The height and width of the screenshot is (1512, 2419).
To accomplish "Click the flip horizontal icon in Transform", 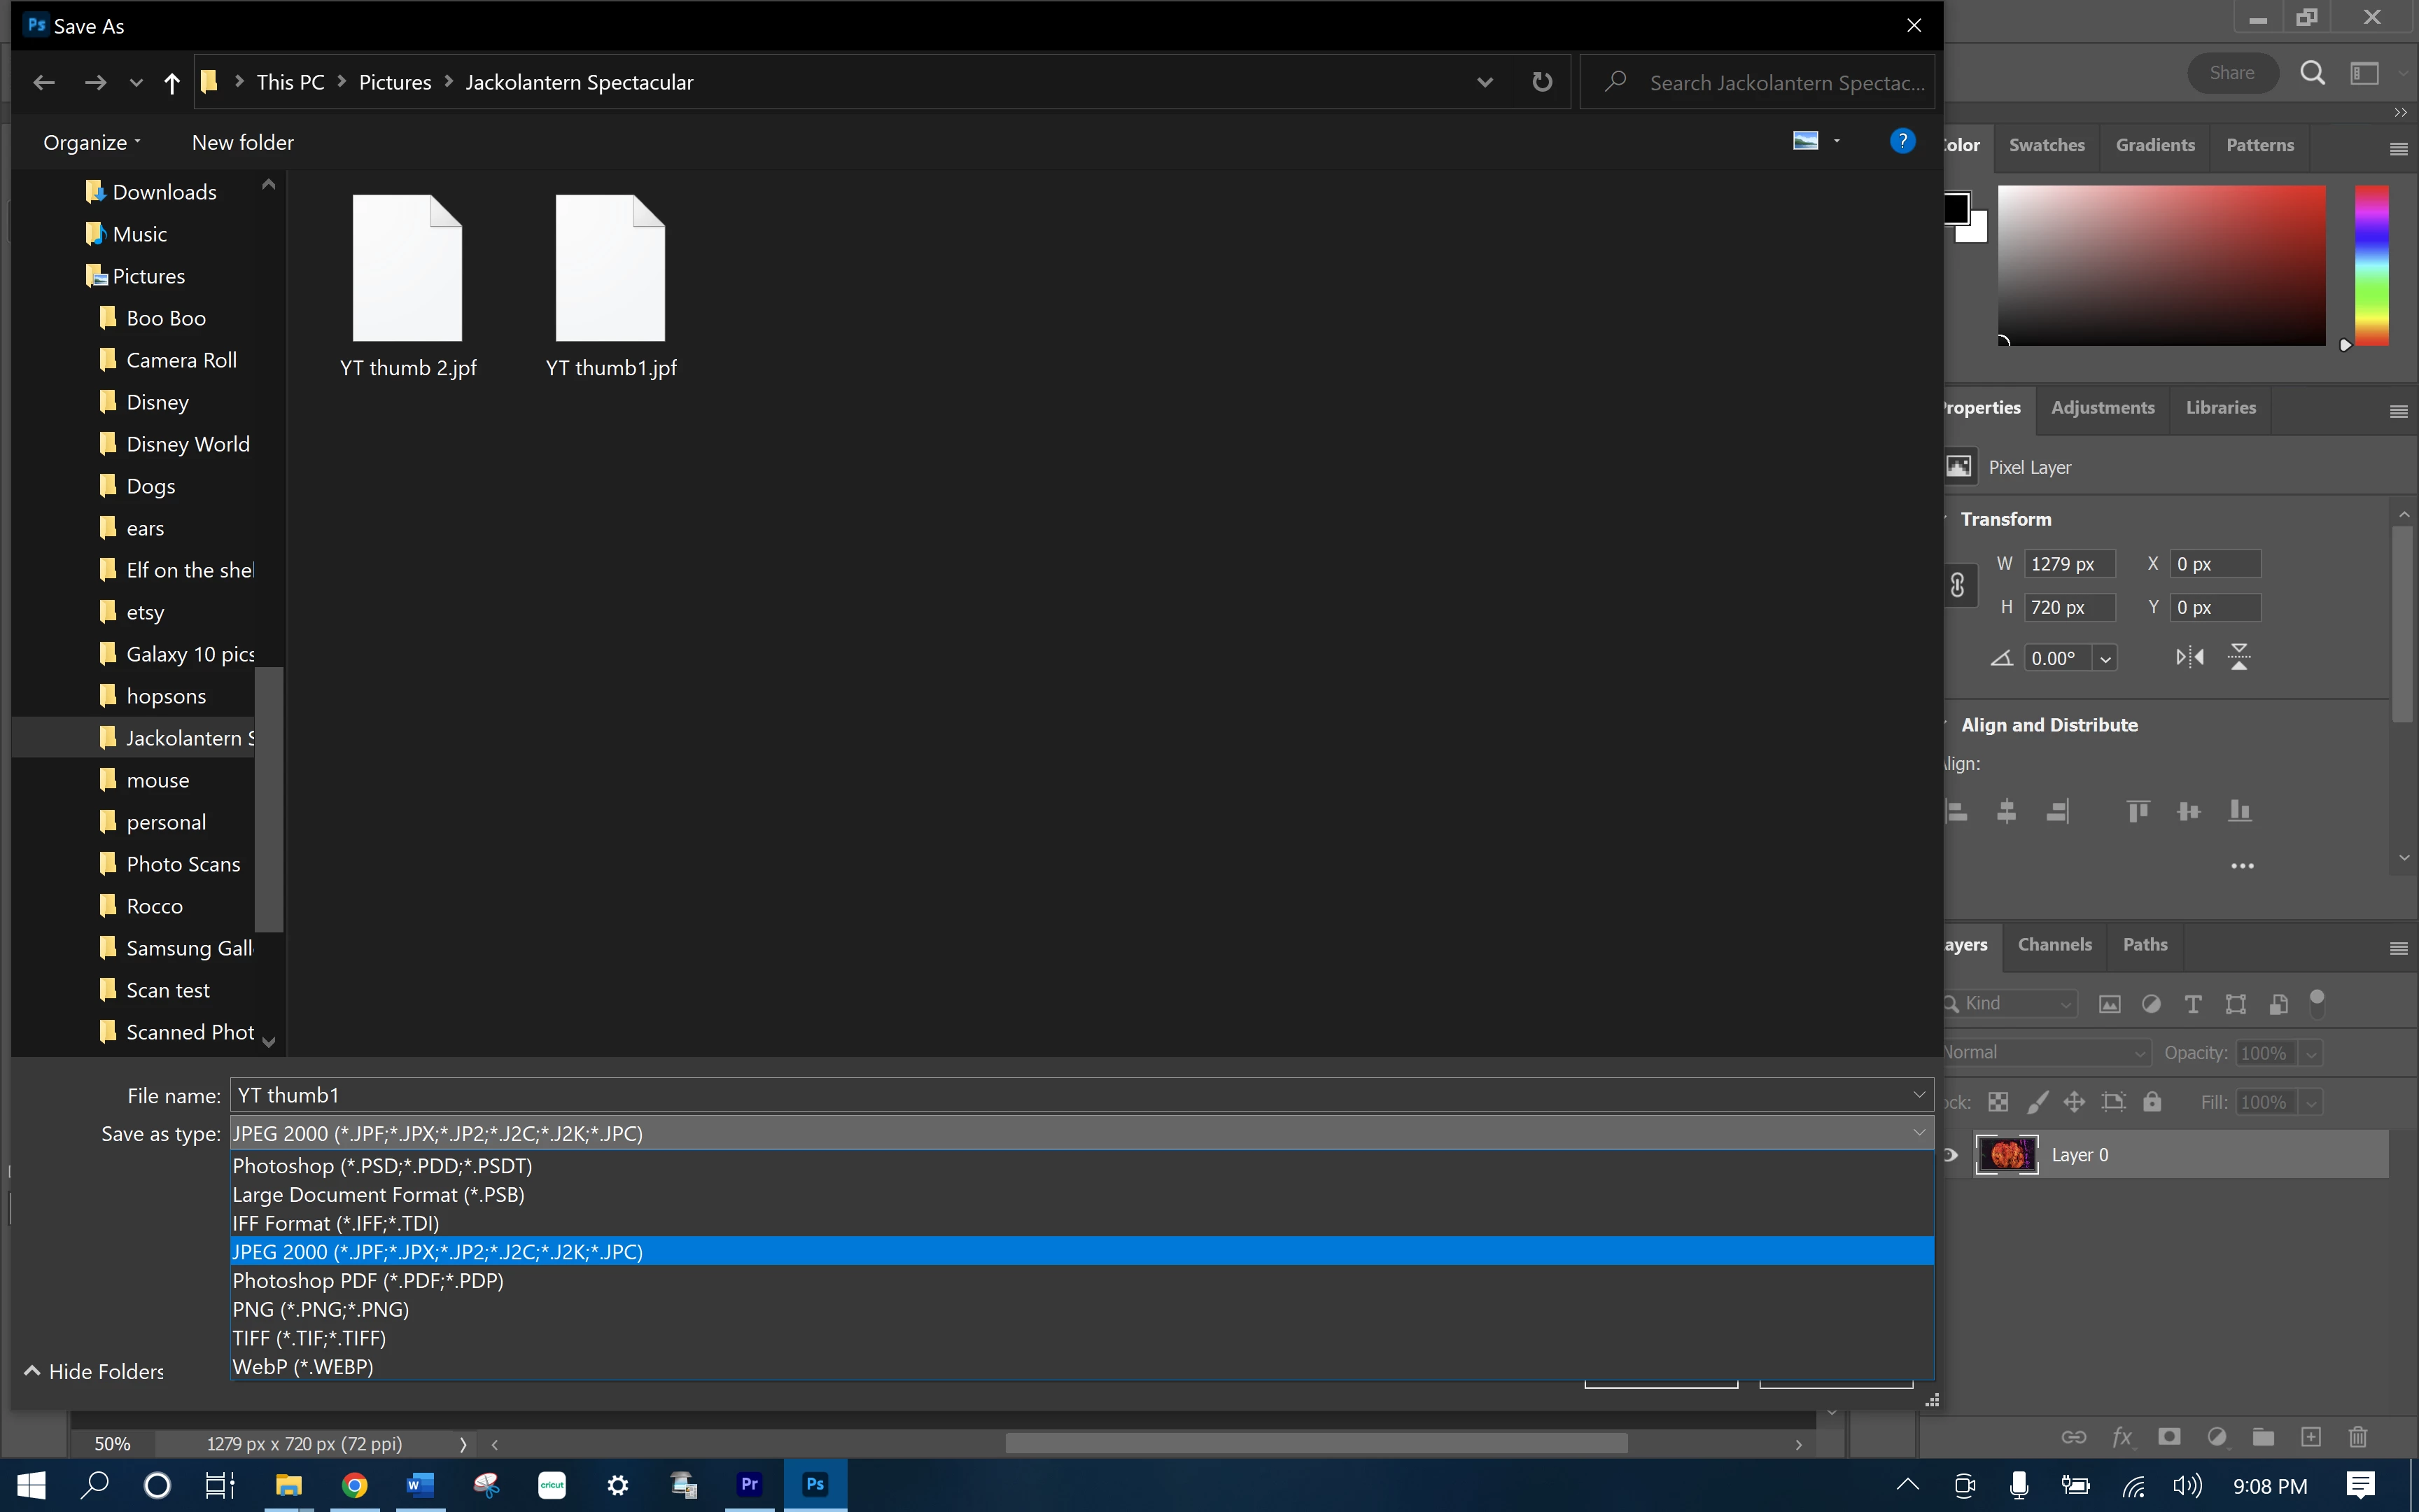I will tap(2189, 657).
